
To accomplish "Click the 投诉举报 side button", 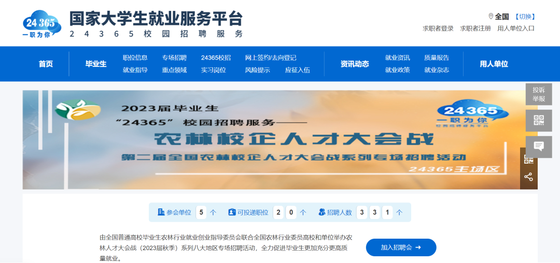I will tap(538, 94).
